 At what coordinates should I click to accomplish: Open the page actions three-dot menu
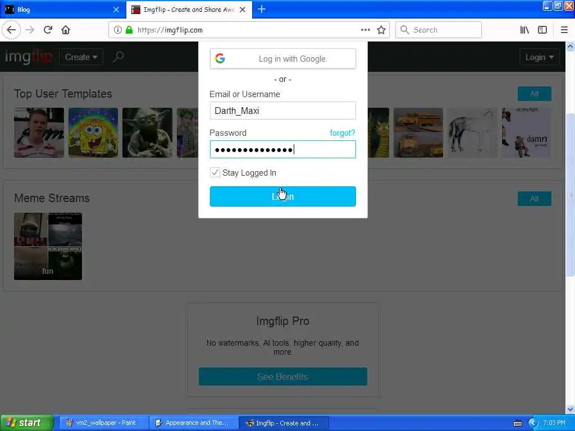pos(365,30)
